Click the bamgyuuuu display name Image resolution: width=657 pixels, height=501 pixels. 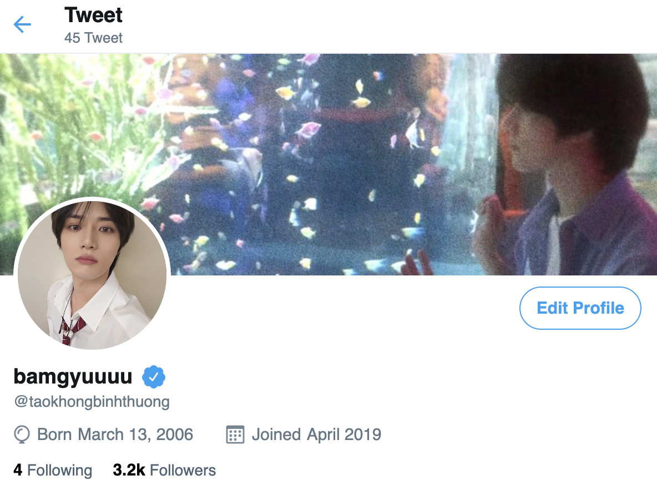[73, 376]
